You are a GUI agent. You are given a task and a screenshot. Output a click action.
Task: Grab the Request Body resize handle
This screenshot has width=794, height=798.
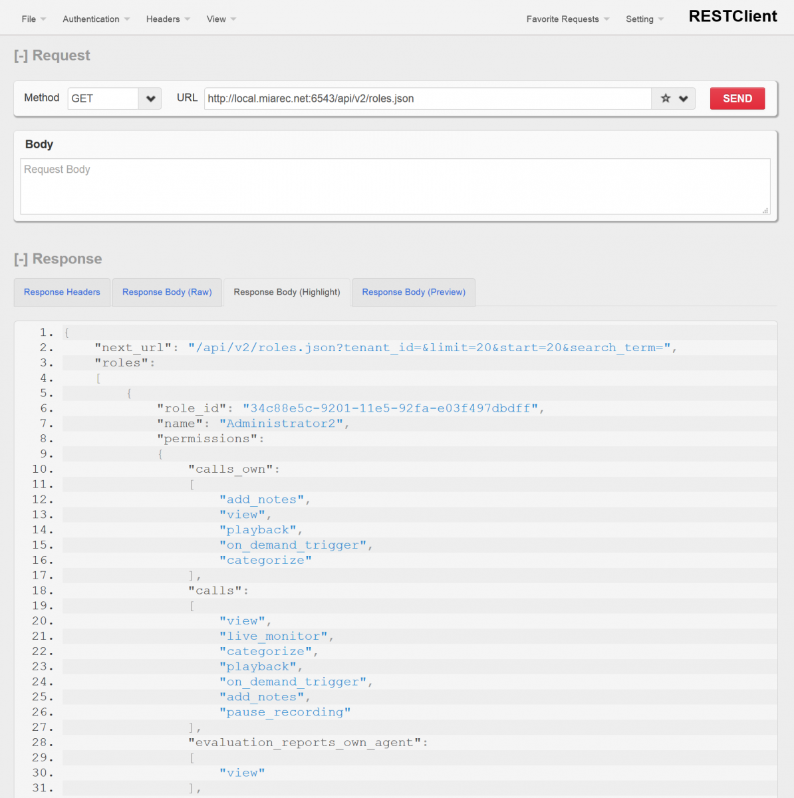click(765, 210)
